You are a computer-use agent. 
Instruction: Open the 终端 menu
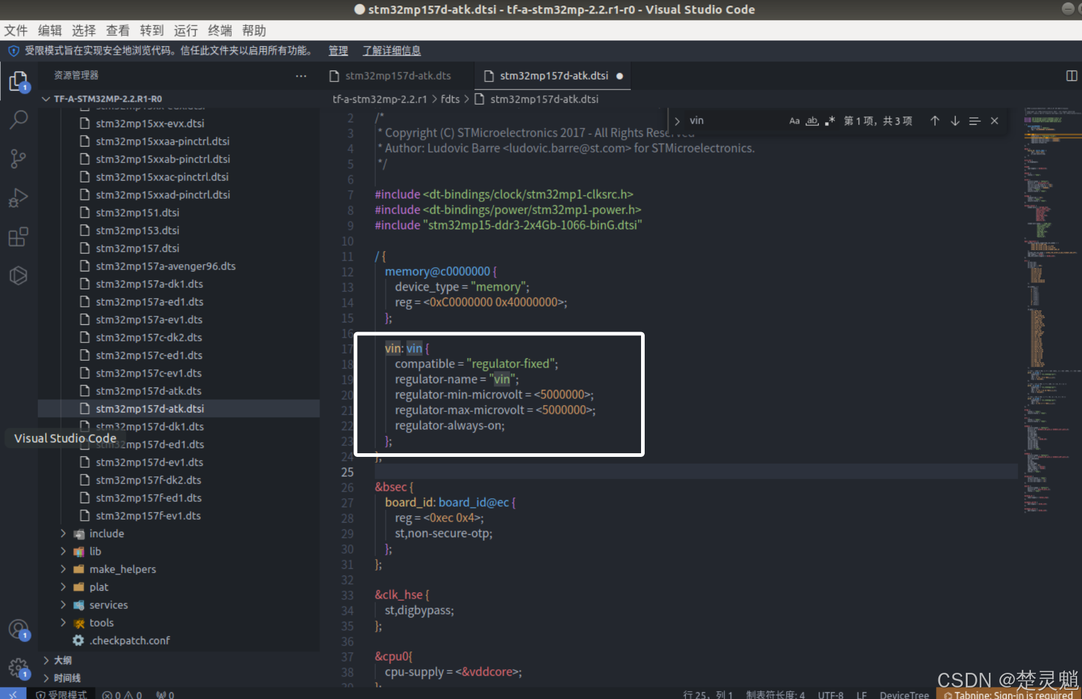coord(220,30)
